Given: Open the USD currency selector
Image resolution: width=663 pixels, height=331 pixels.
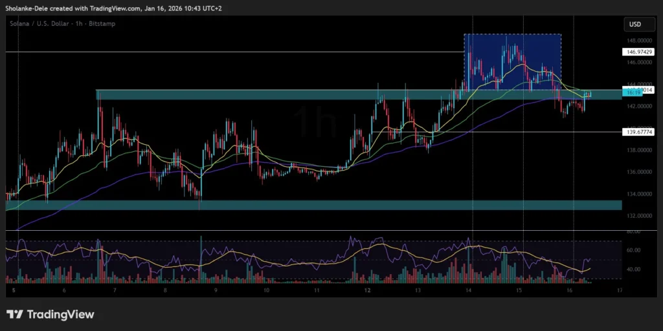Looking at the screenshot, I should point(634,25).
